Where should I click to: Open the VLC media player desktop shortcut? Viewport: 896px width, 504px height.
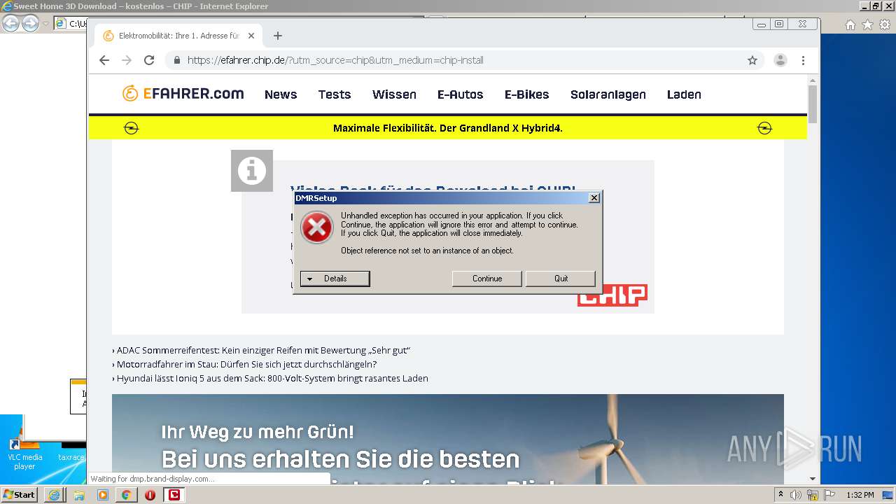click(x=24, y=453)
